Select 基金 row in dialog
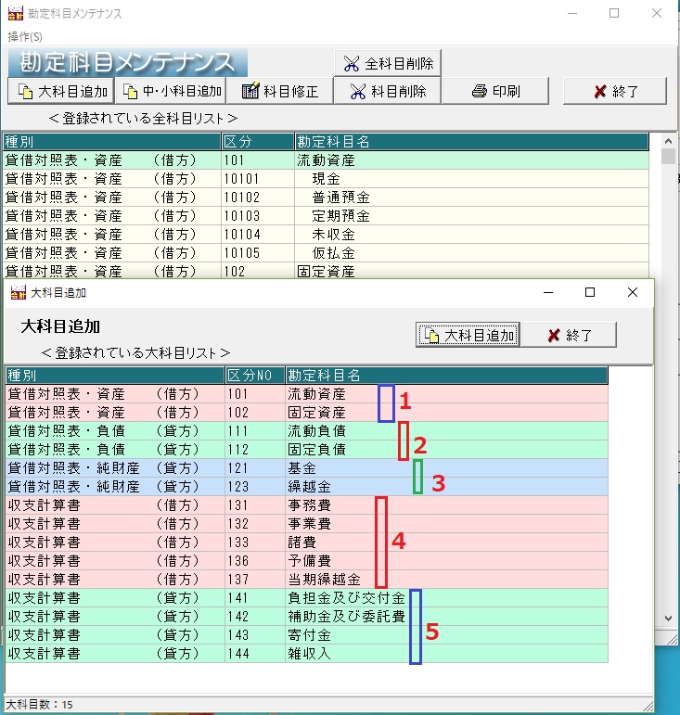This screenshot has height=715, width=680. tap(306, 468)
